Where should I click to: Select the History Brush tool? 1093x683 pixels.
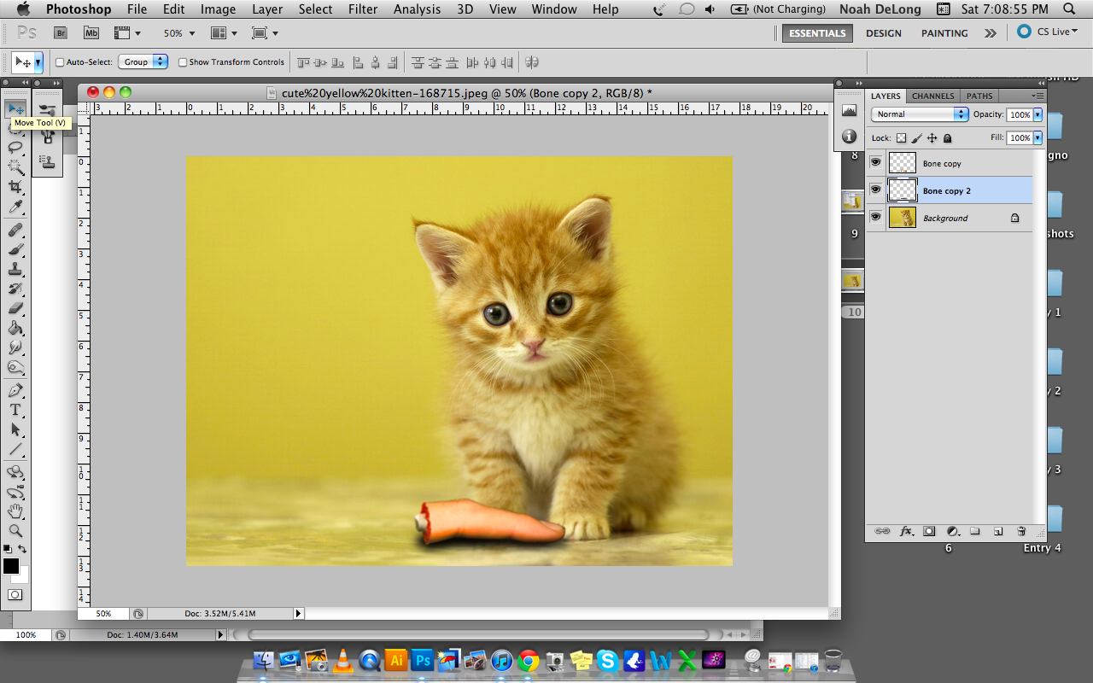(x=15, y=289)
